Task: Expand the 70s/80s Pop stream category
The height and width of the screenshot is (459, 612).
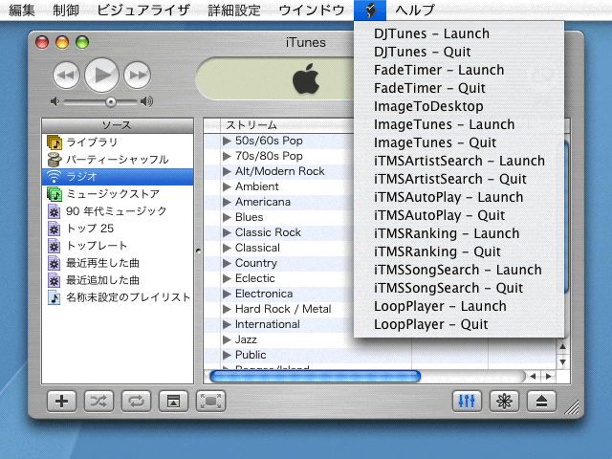Action: pyautogui.click(x=227, y=156)
